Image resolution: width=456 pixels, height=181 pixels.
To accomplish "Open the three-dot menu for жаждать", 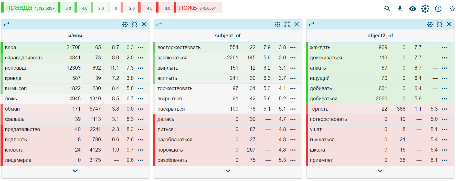I will point(444,48).
